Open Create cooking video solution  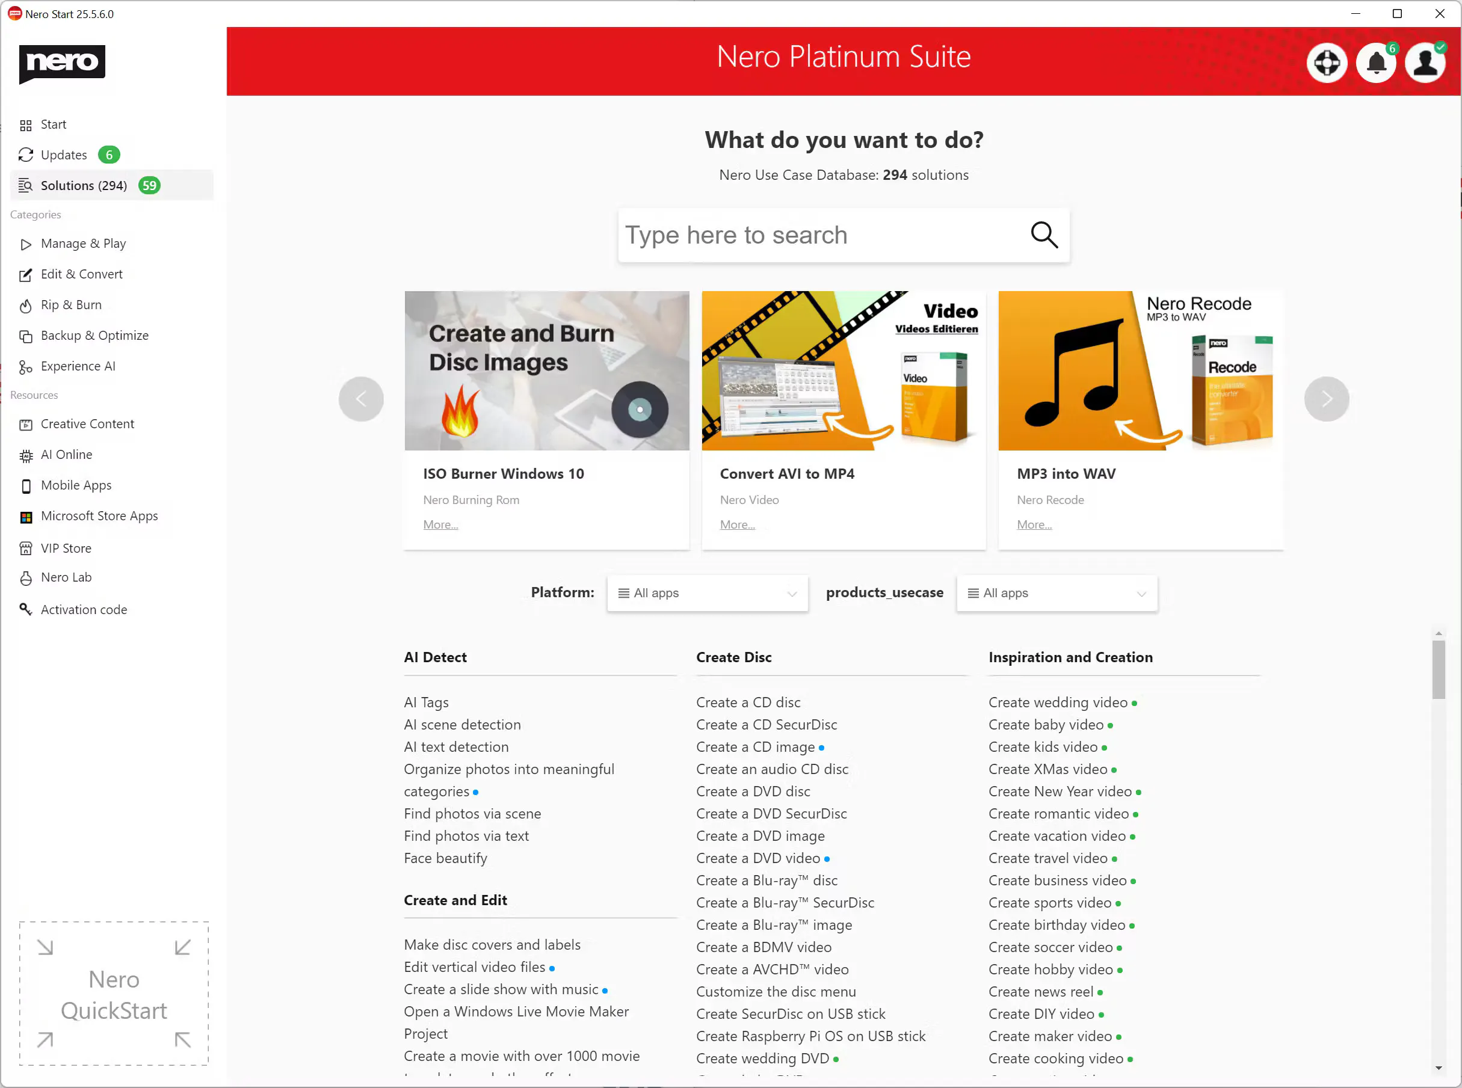coord(1056,1059)
